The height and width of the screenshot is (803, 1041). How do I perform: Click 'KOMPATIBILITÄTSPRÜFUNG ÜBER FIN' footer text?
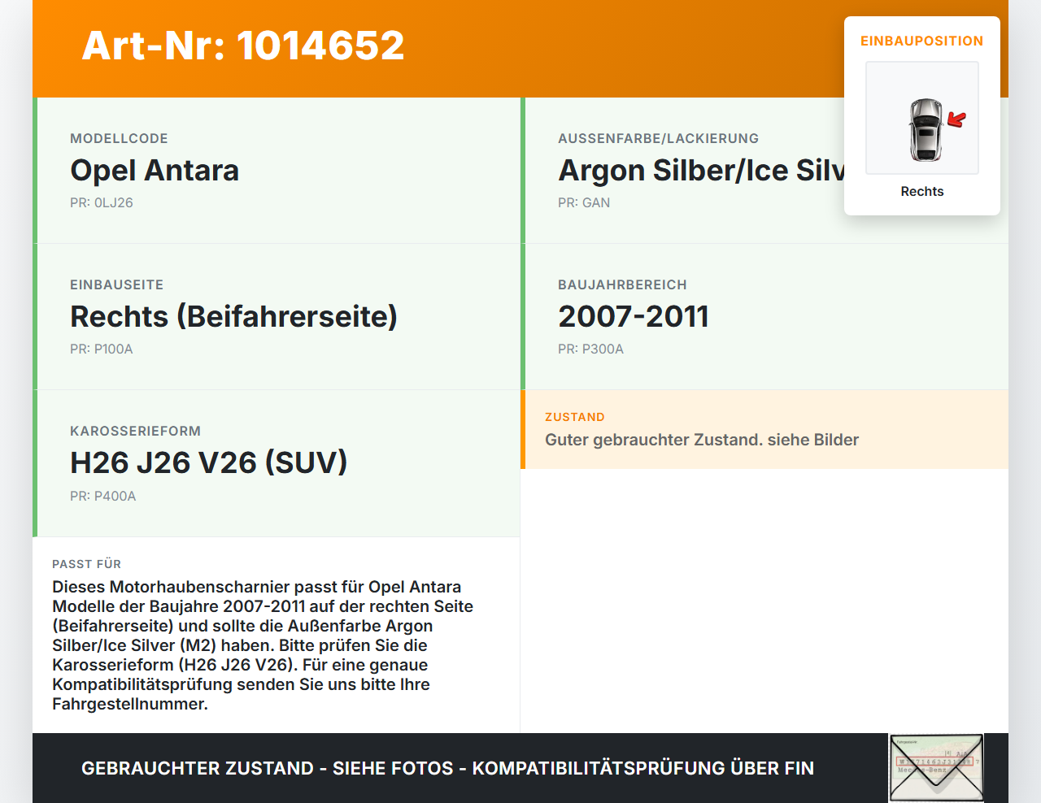tap(645, 767)
